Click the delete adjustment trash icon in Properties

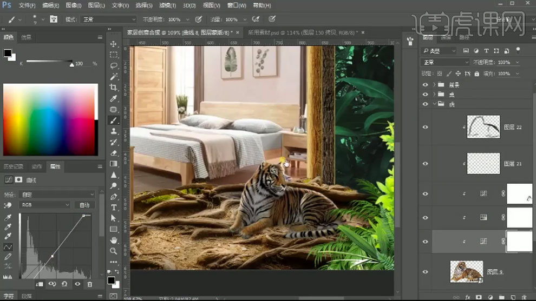click(x=89, y=284)
